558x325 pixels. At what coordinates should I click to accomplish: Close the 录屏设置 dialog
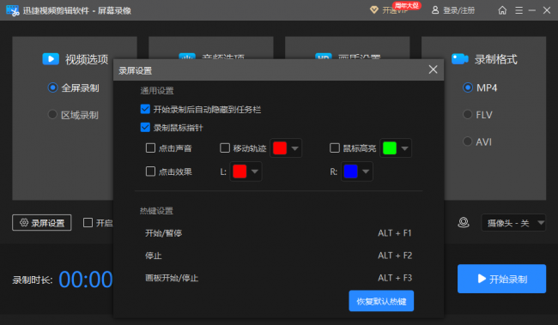click(433, 69)
